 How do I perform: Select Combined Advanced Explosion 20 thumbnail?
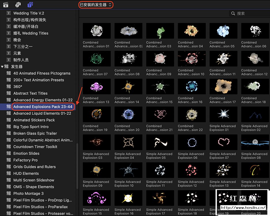pyautogui.click(x=129, y=114)
